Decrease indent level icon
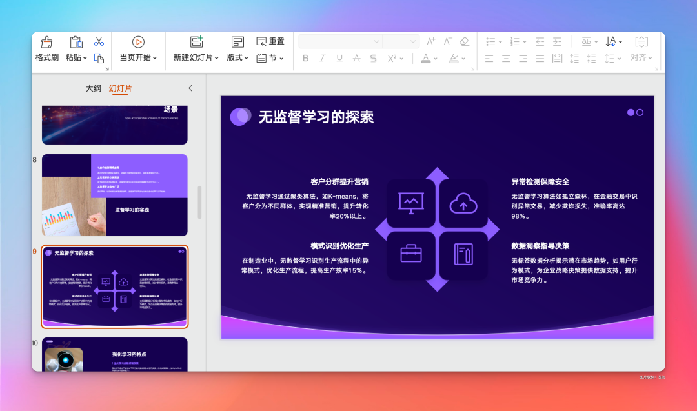697x411 pixels. pyautogui.click(x=540, y=42)
